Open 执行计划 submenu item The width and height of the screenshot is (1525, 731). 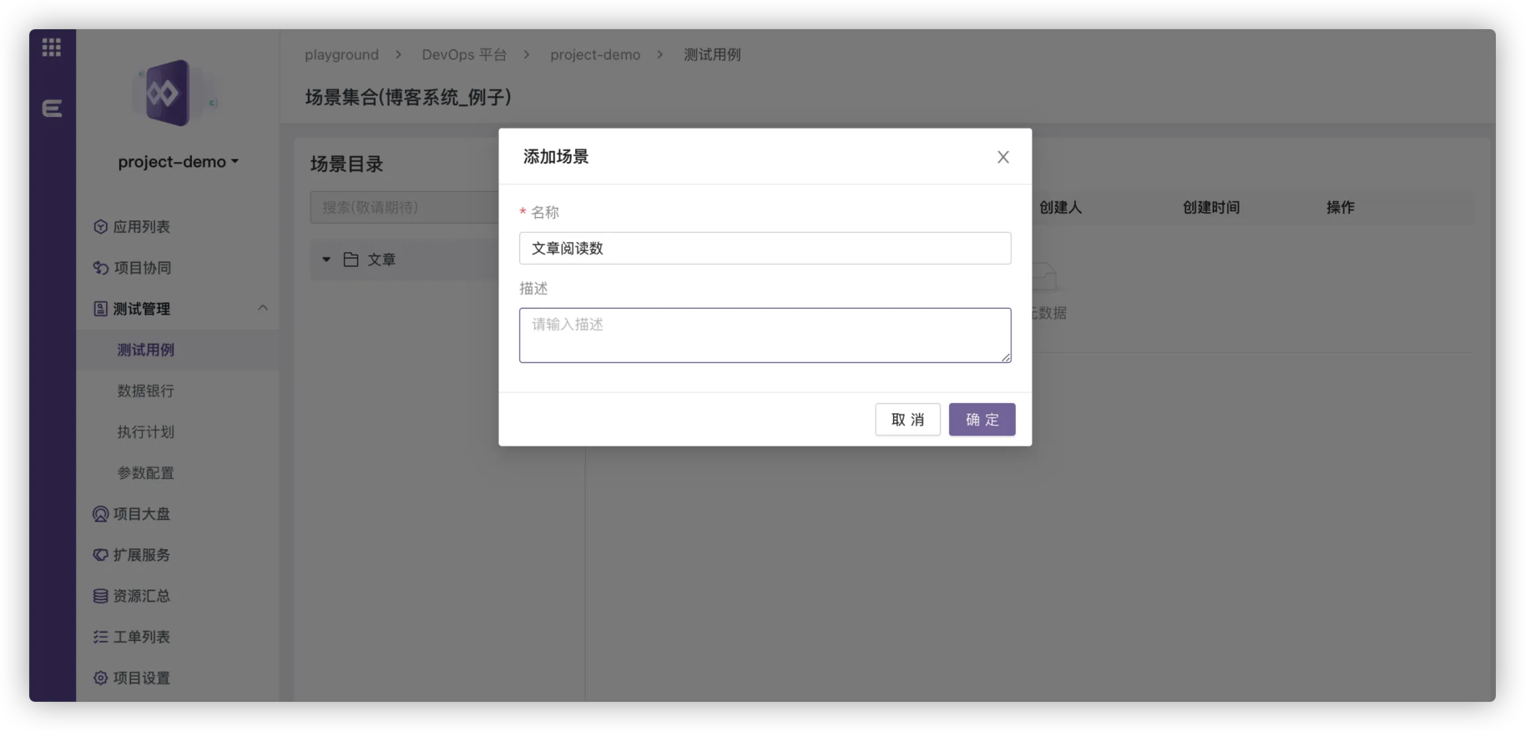146,432
